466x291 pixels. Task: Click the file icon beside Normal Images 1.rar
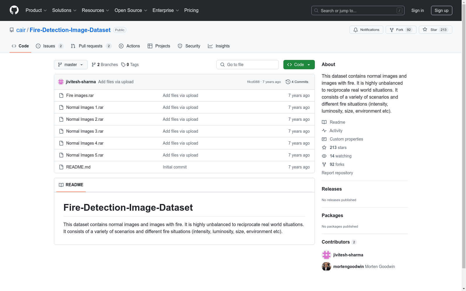tap(61, 107)
